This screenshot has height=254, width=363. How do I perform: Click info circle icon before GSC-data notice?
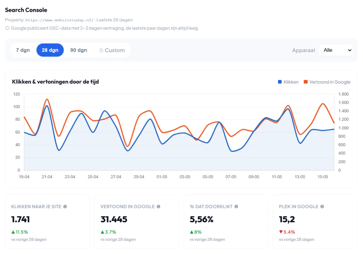pos(7,28)
